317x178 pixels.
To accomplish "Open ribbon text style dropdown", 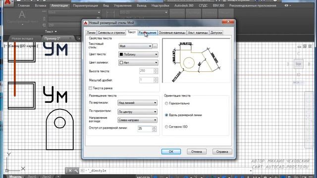I will (74, 12).
